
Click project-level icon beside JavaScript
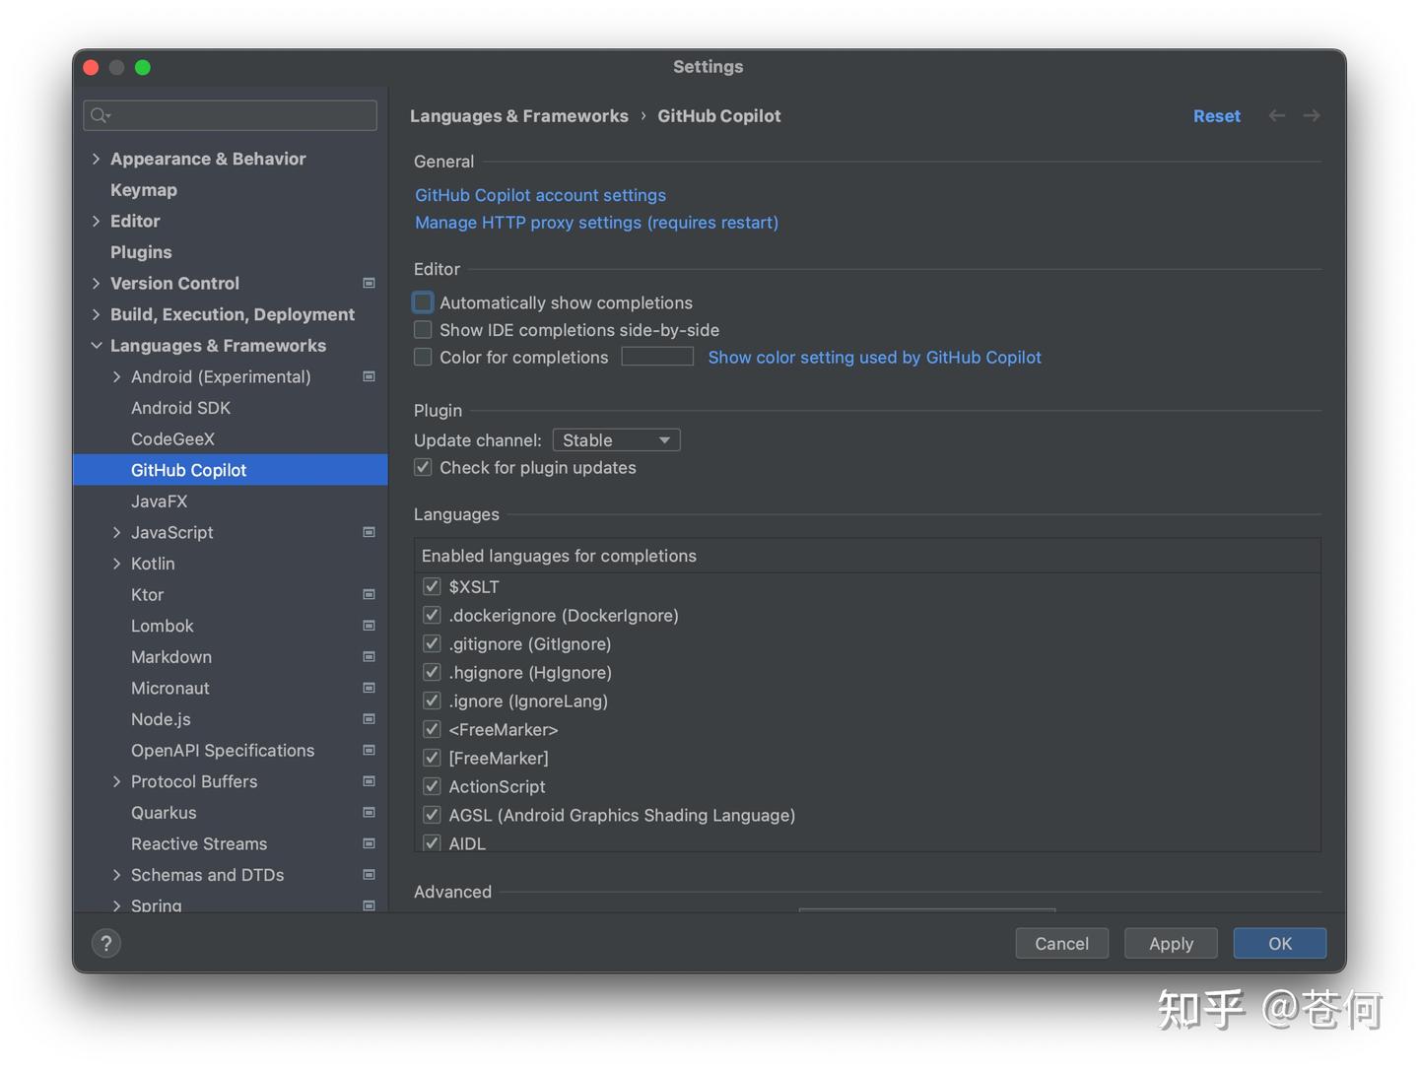[x=369, y=532]
